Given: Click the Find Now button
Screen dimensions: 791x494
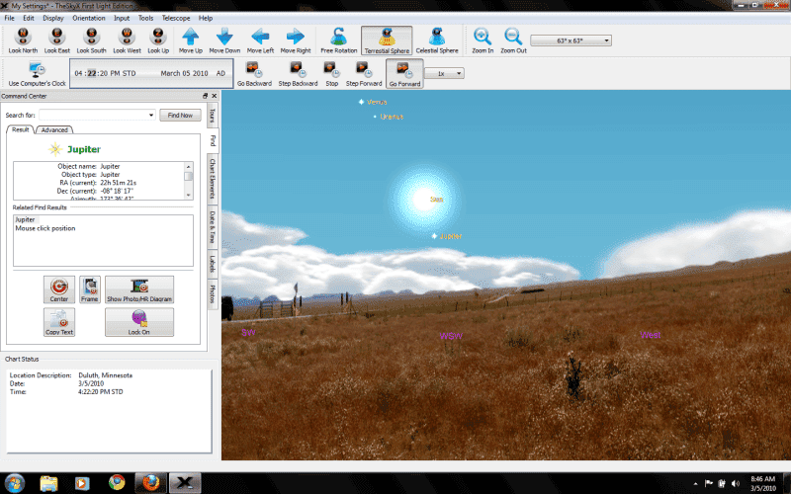Looking at the screenshot, I should [180, 116].
